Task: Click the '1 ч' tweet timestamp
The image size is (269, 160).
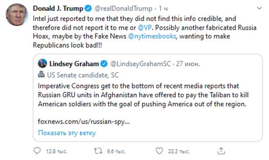Action: [163, 8]
